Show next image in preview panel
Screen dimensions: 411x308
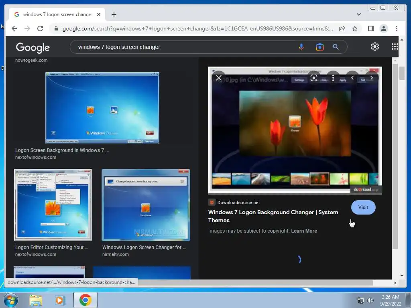click(x=371, y=78)
